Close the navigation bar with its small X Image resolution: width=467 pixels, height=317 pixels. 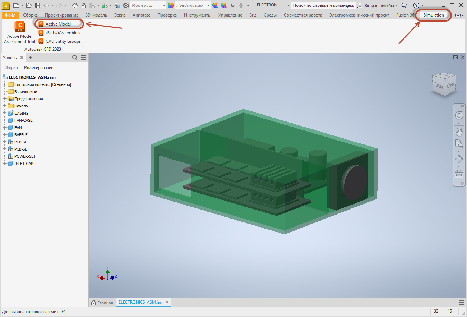click(462, 106)
